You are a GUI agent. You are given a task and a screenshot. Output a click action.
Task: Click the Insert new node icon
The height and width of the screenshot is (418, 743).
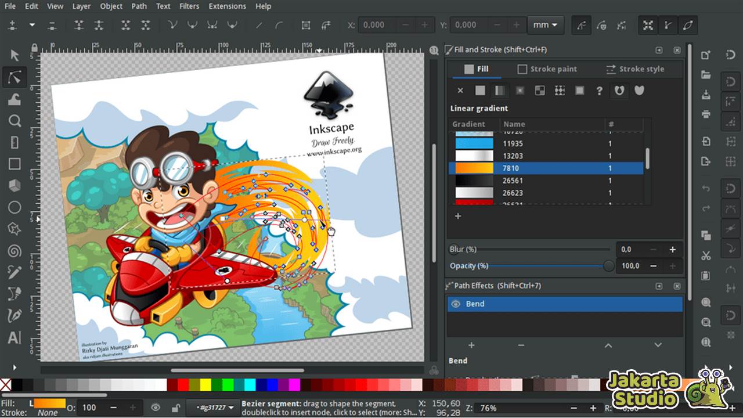[13, 25]
